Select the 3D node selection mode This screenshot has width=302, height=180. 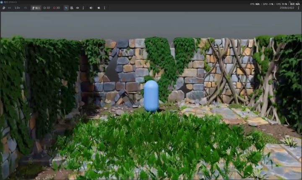click(57, 8)
